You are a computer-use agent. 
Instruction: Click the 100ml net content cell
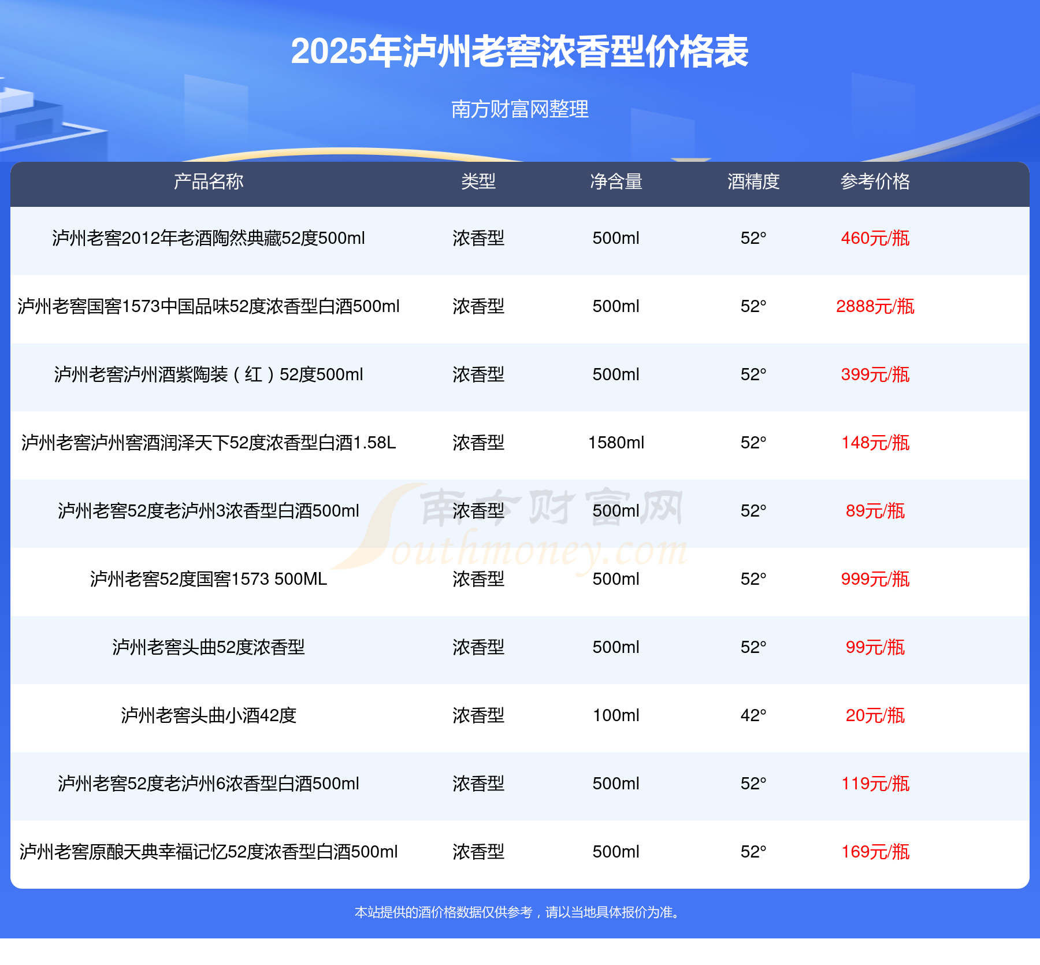(616, 715)
